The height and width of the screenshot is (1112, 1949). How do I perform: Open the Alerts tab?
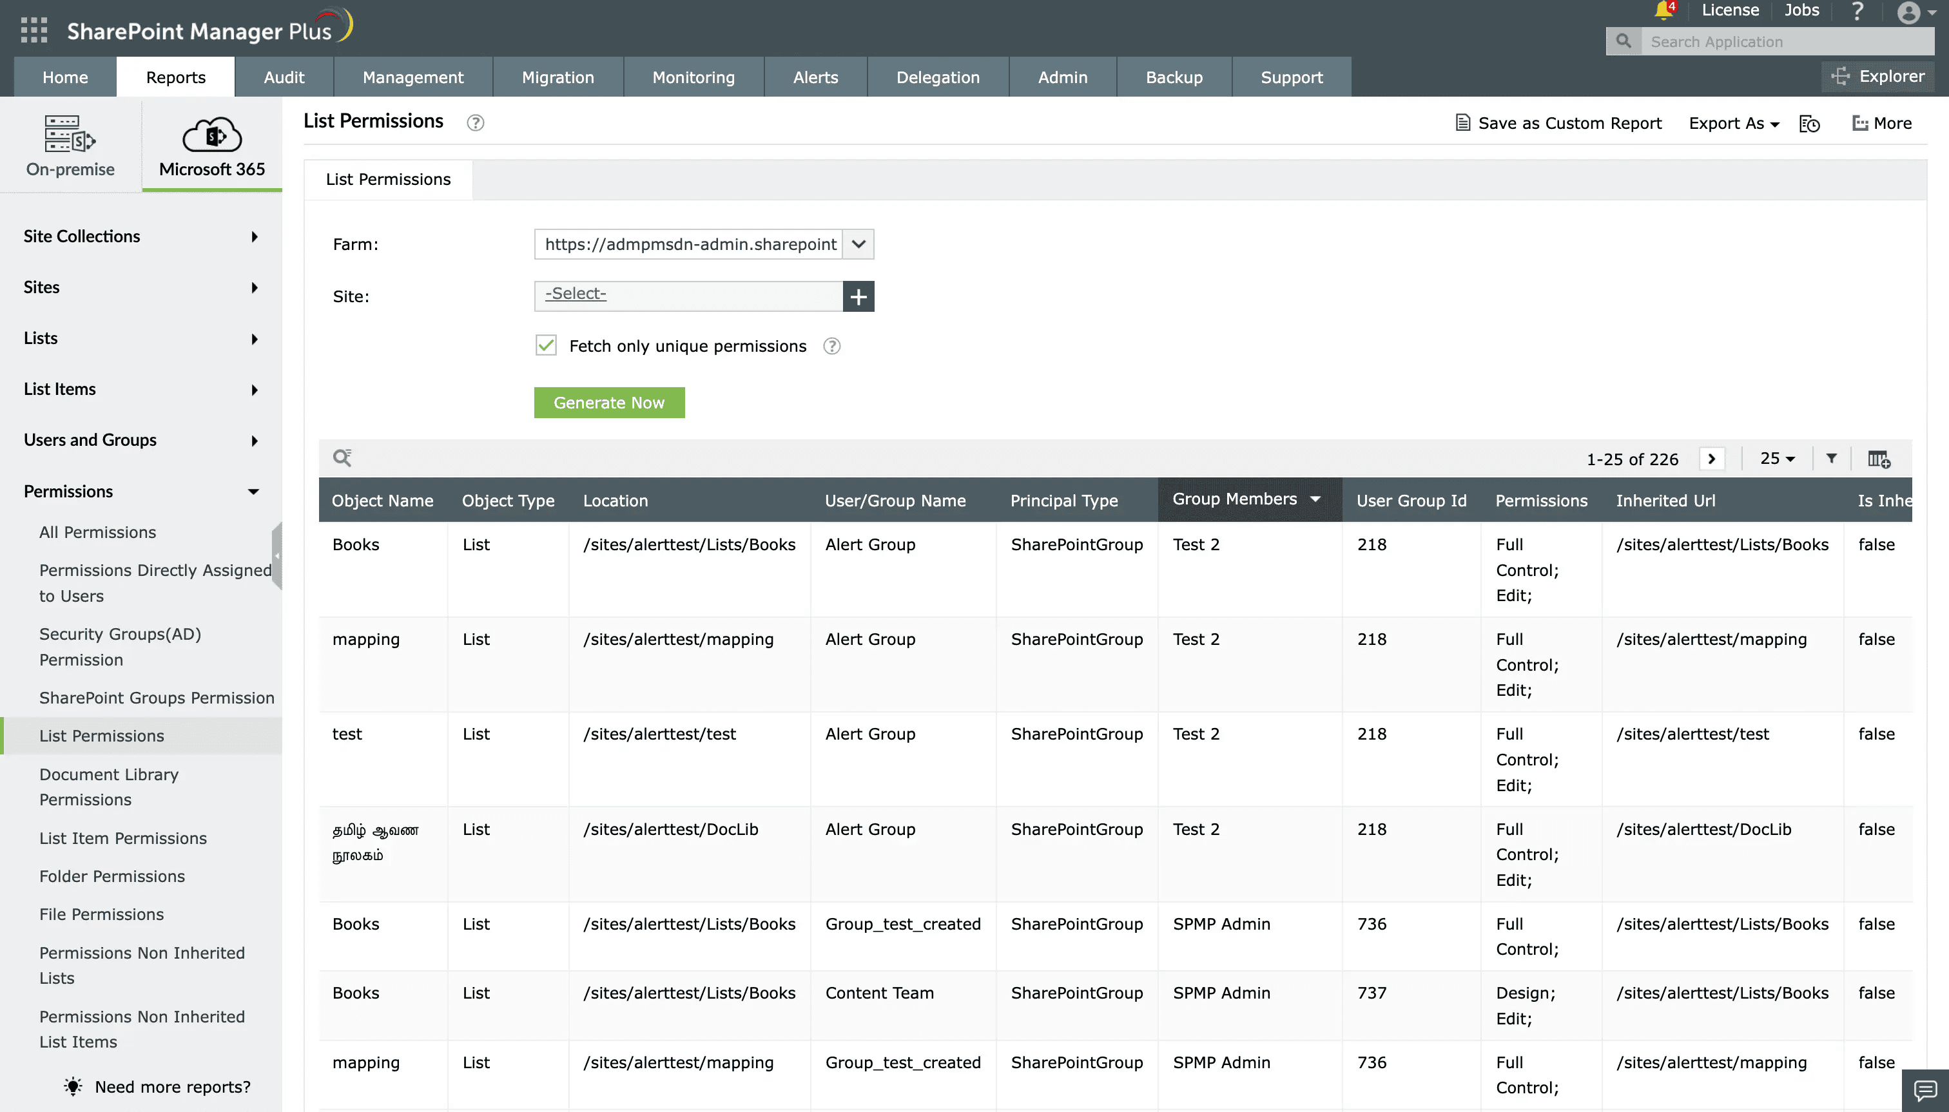click(815, 77)
